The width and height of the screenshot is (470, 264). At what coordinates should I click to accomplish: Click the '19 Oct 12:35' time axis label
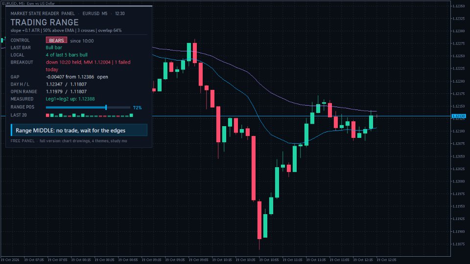point(386,260)
